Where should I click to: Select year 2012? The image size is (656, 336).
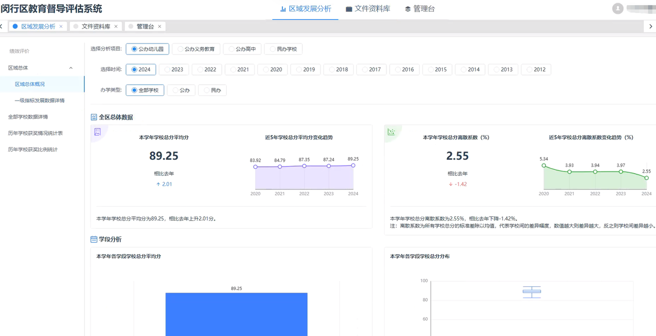(x=536, y=70)
